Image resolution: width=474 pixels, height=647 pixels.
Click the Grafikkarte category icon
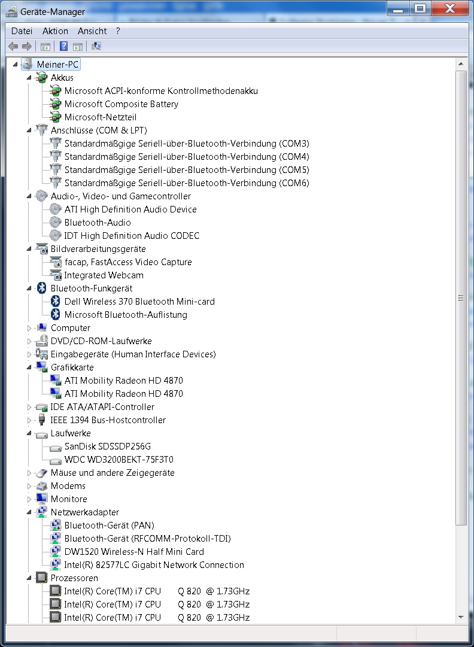(42, 367)
